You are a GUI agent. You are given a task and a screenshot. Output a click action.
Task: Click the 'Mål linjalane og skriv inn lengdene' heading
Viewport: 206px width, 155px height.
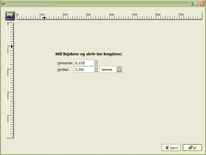(x=89, y=54)
